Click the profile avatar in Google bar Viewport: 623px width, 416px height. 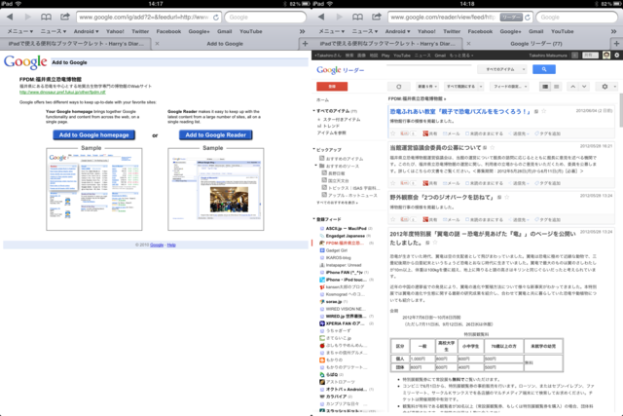[606, 56]
